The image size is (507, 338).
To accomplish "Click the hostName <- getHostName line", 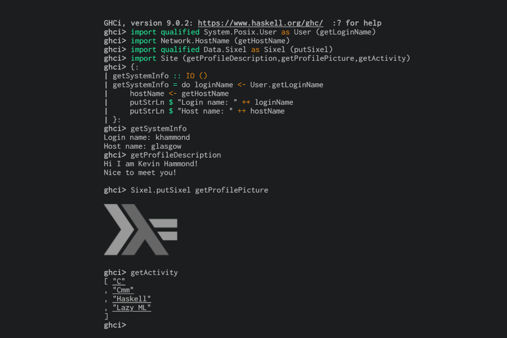I will coord(179,94).
